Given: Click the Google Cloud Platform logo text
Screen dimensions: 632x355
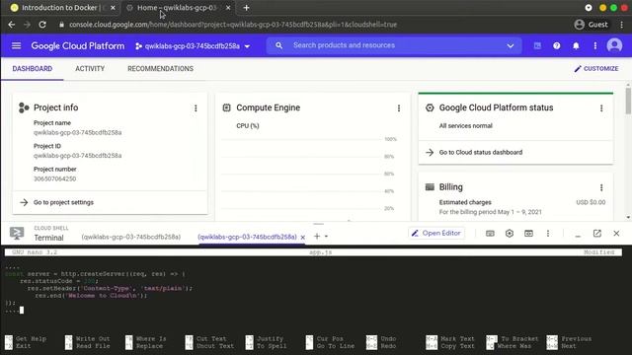Looking at the screenshot, I should tap(78, 46).
